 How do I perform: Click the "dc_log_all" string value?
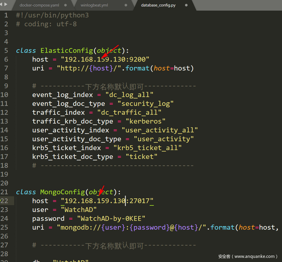[129, 95]
